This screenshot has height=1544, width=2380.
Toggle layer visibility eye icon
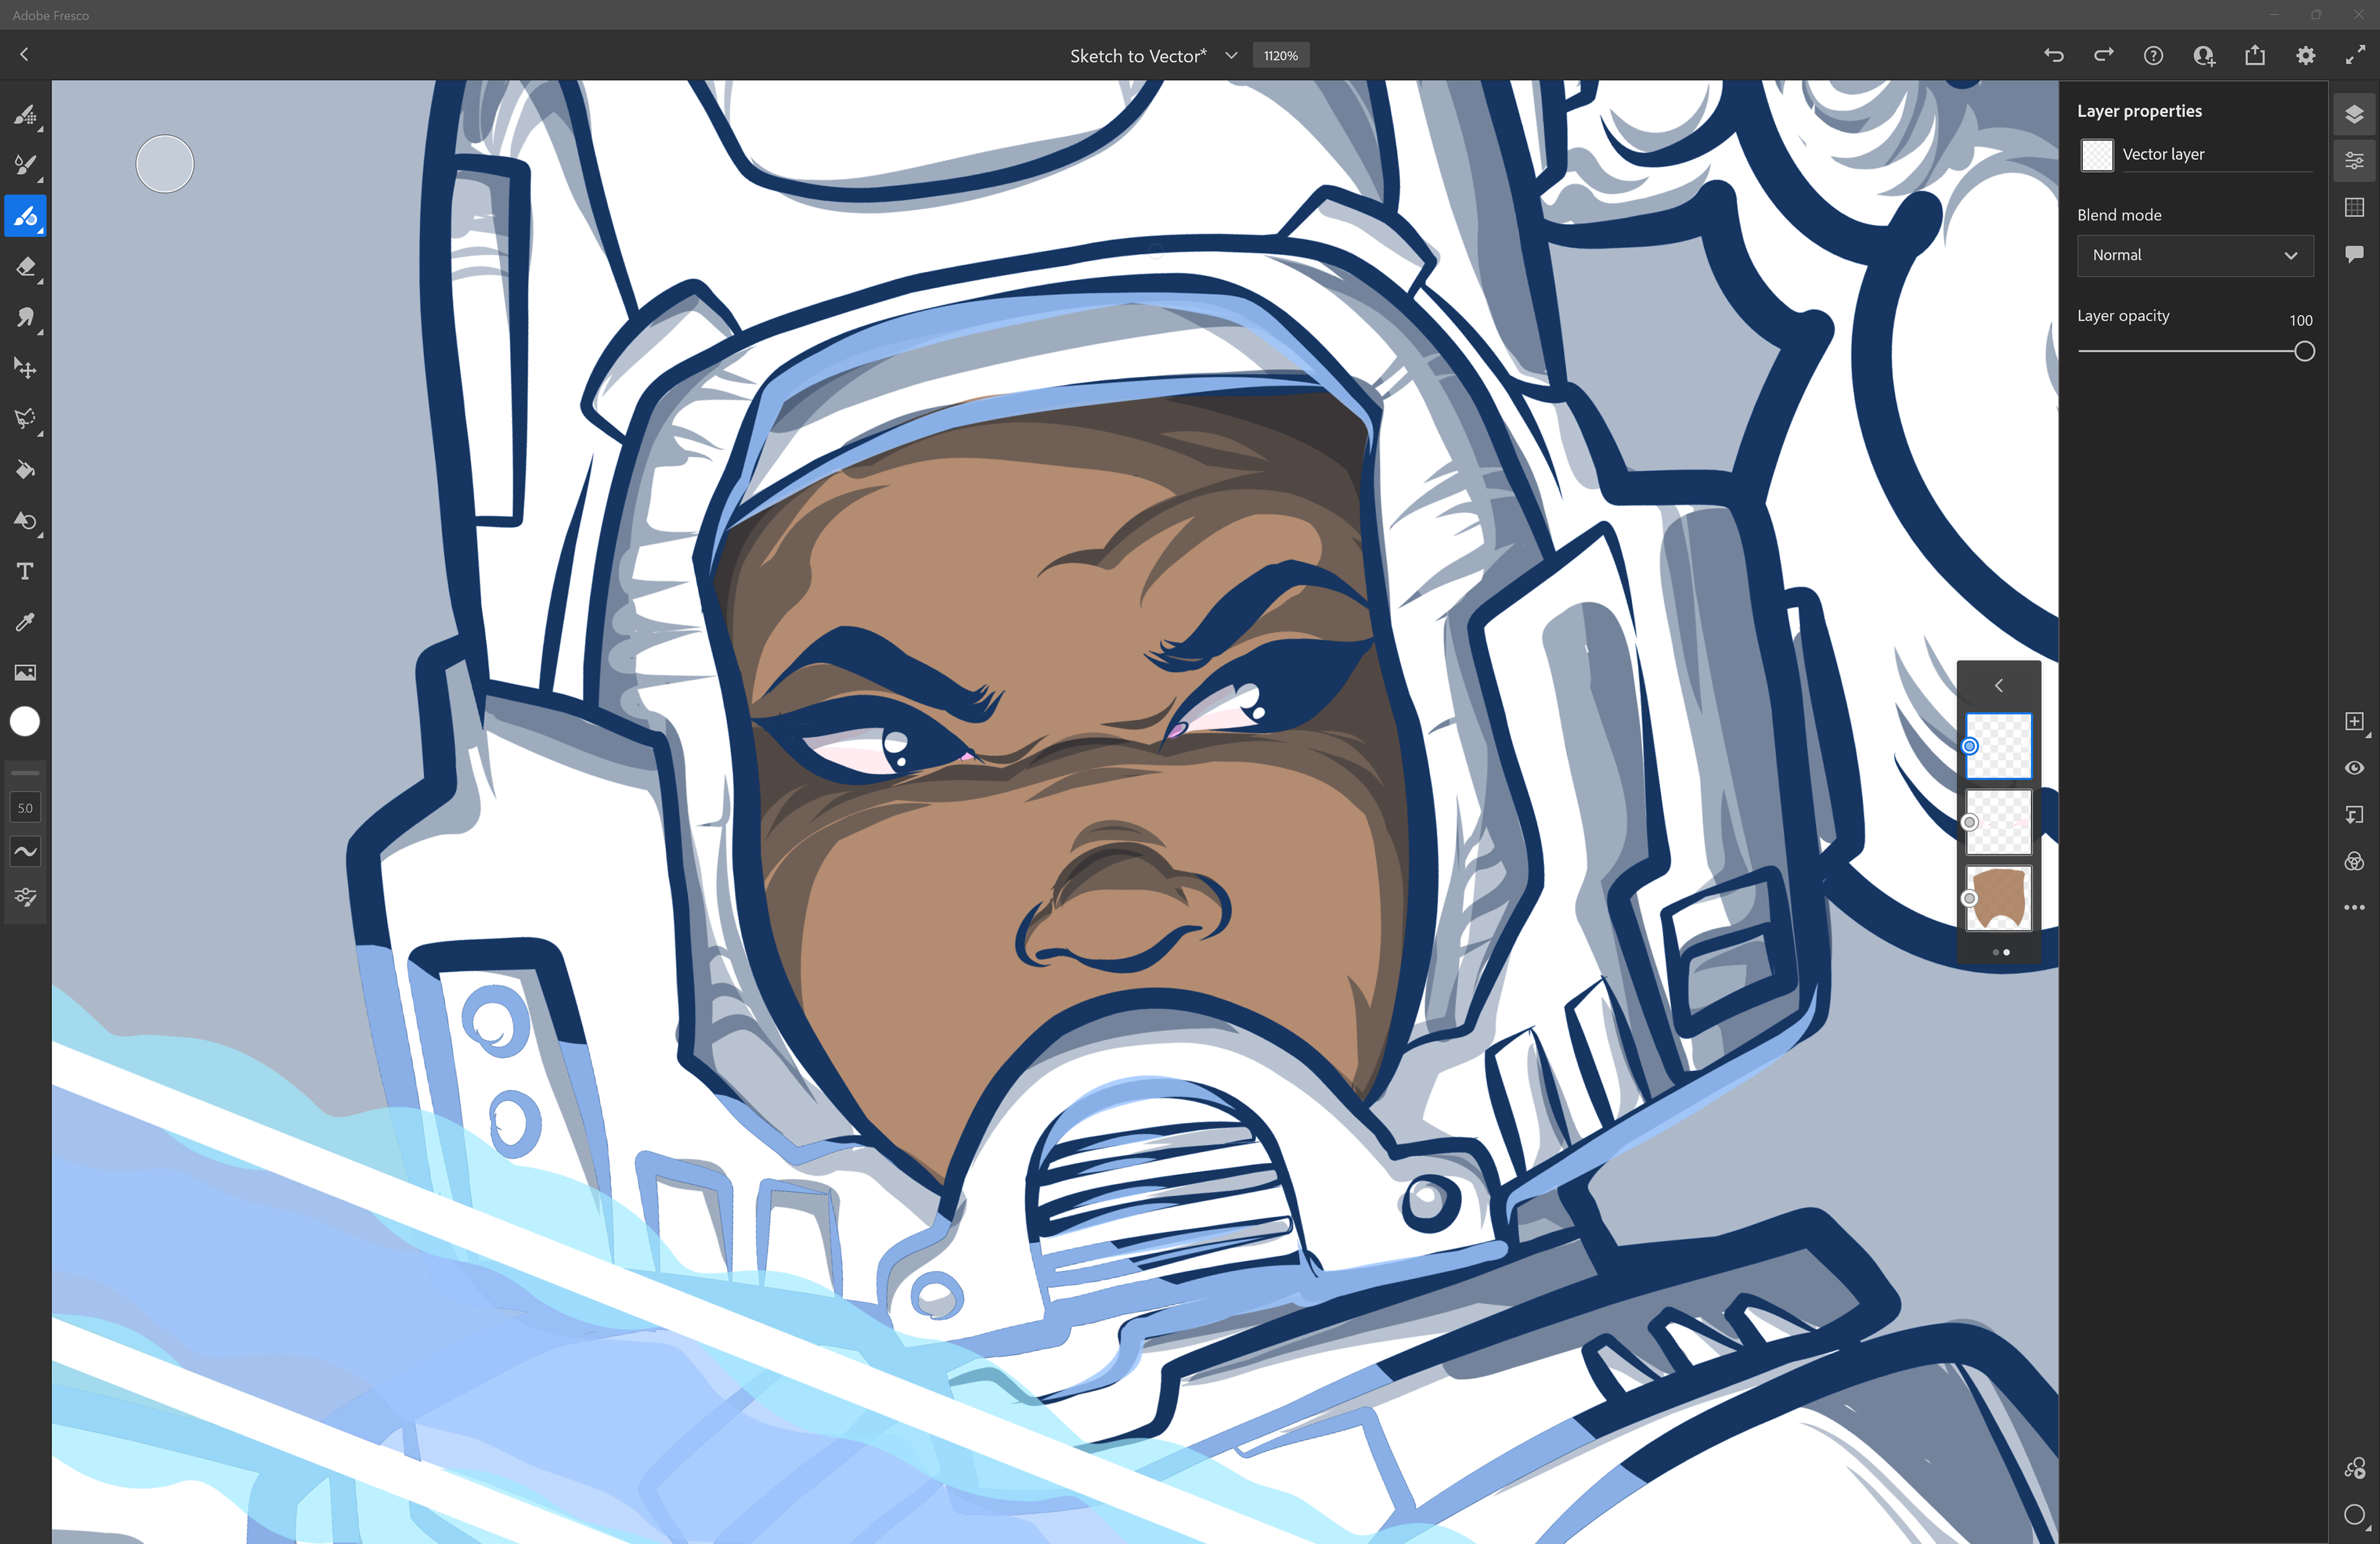tap(2354, 768)
